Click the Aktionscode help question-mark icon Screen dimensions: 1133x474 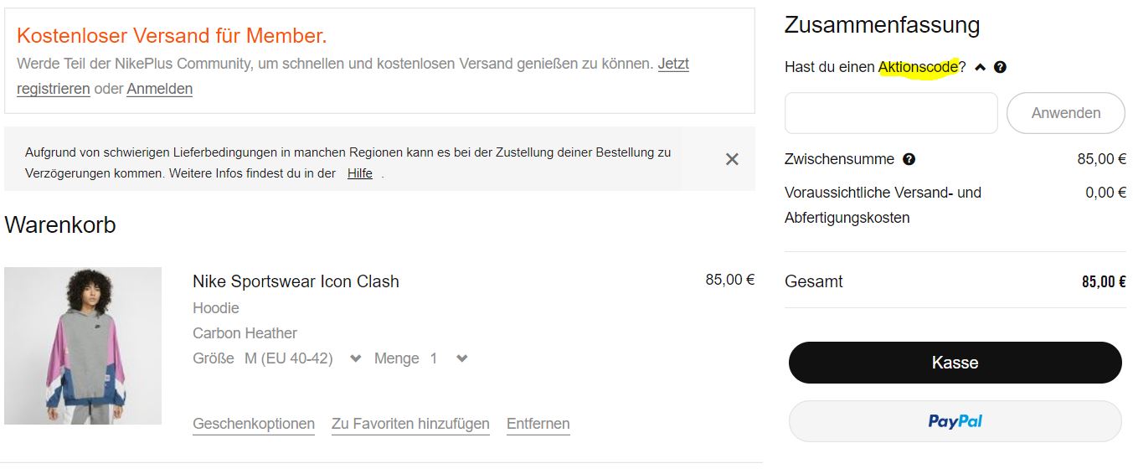[1000, 68]
